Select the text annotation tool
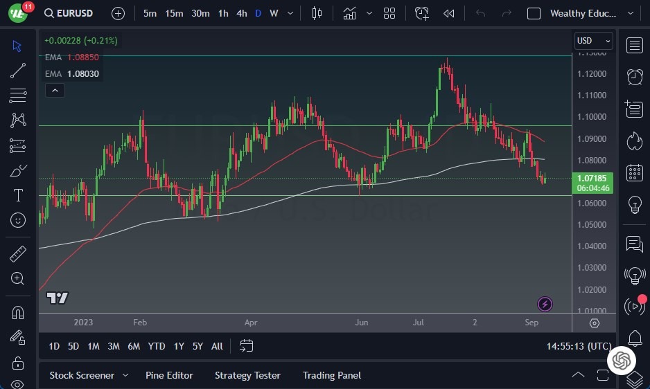 (x=18, y=195)
